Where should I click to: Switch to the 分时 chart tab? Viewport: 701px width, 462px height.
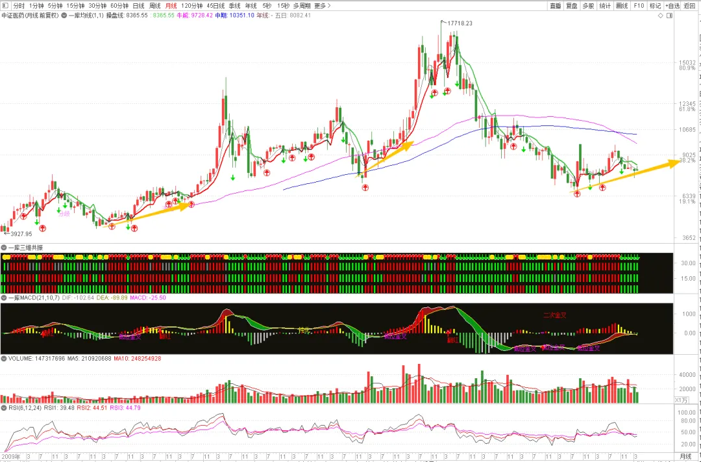(19, 6)
